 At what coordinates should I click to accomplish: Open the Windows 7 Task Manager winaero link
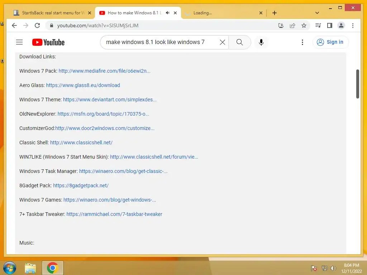[x=123, y=171]
